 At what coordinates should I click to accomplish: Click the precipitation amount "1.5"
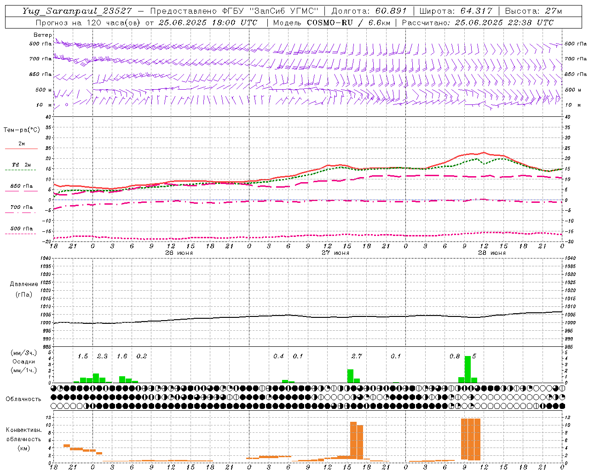(83, 356)
